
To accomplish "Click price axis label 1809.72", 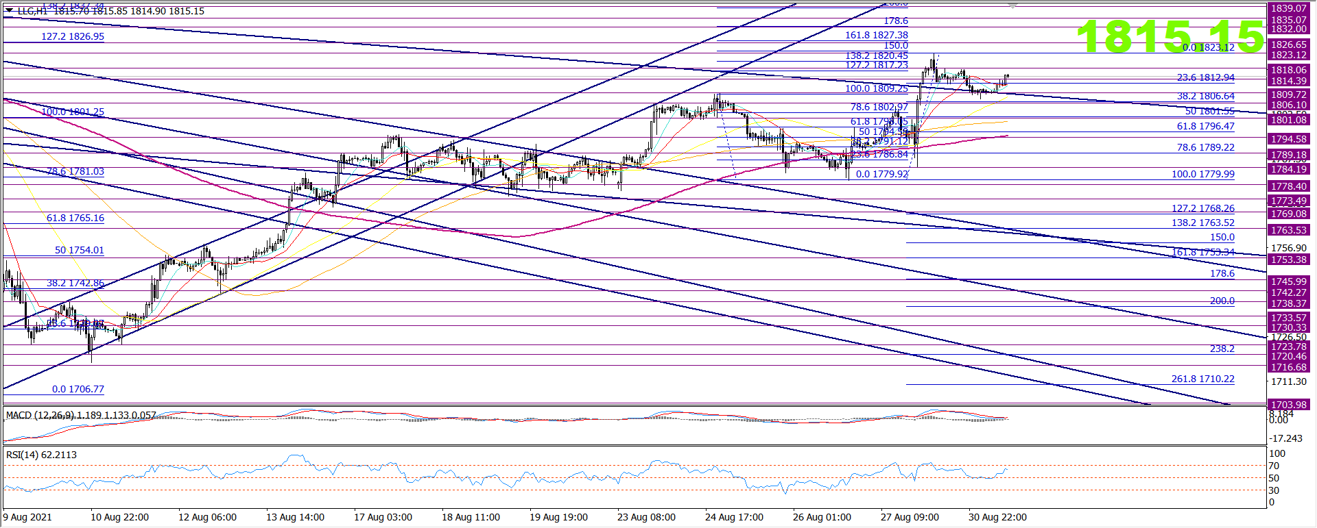I will [x=1289, y=95].
